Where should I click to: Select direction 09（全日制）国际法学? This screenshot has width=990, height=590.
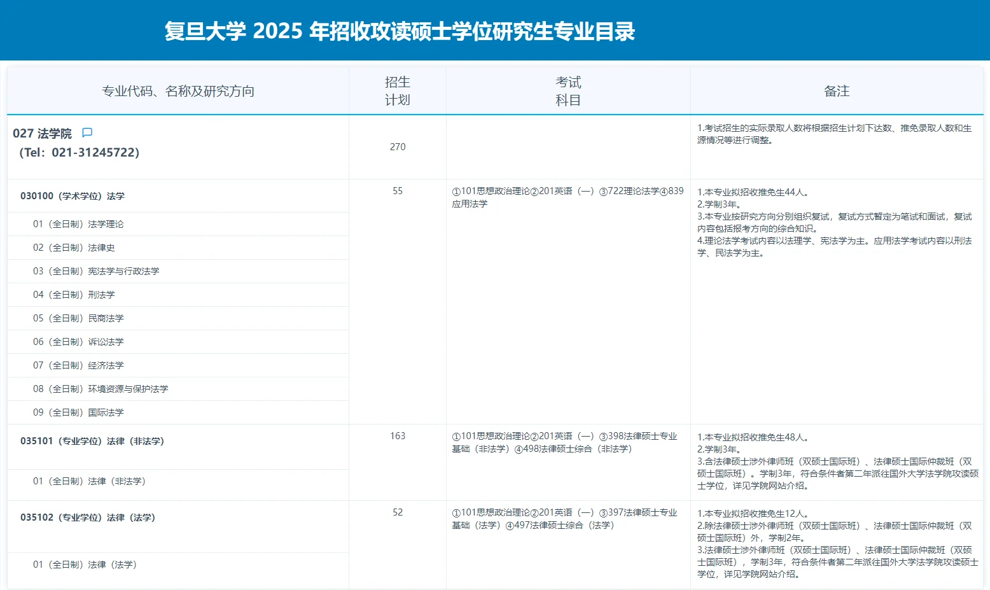click(x=178, y=412)
